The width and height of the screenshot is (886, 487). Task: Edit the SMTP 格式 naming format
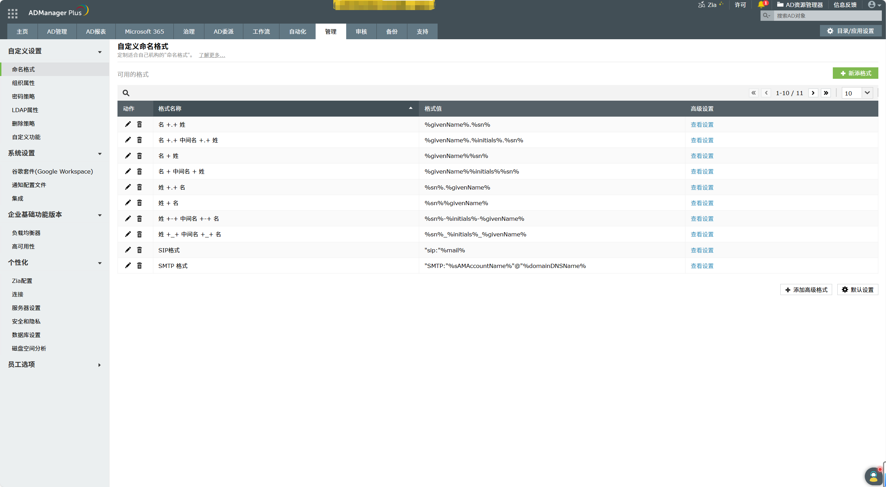point(128,266)
